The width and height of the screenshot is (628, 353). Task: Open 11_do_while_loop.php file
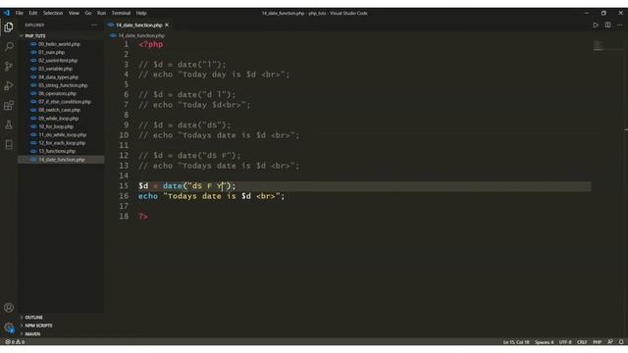[63, 135]
